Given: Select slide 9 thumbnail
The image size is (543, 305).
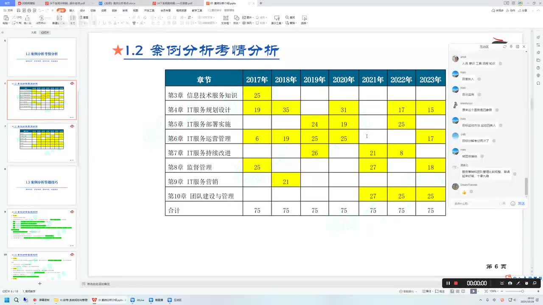Looking at the screenshot, I should [42, 228].
